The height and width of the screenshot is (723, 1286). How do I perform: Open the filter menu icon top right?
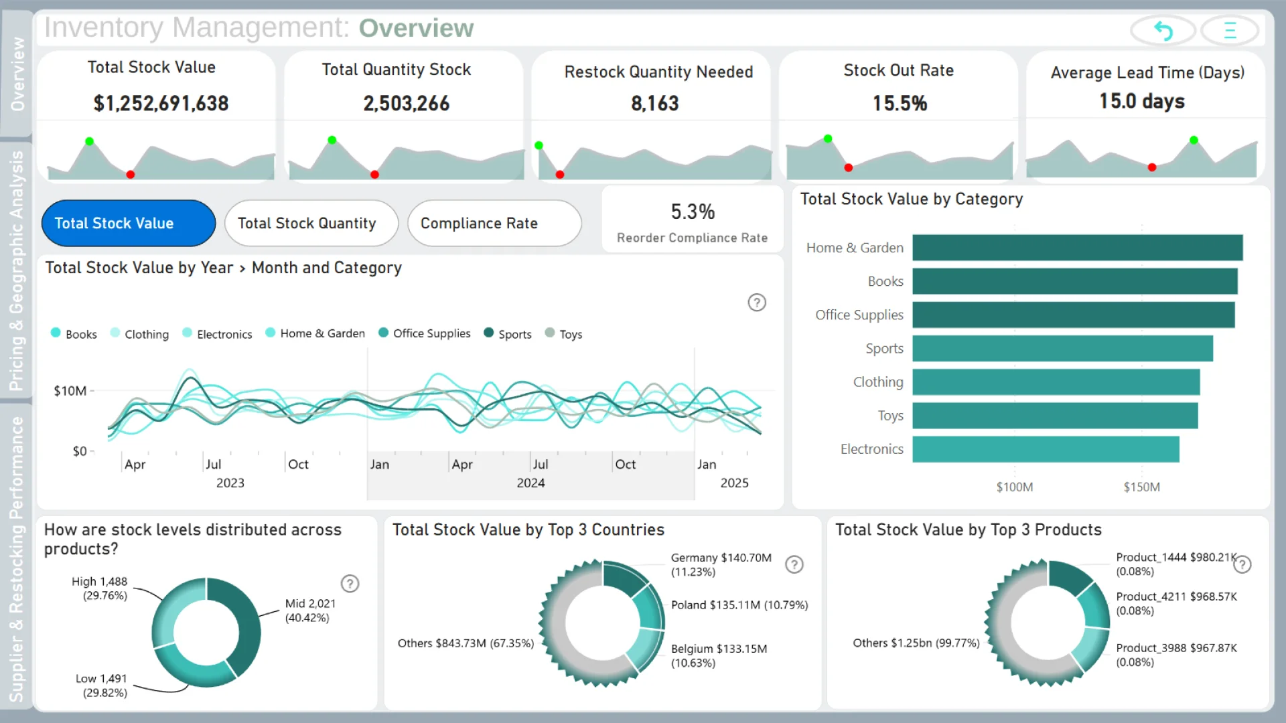(1230, 30)
